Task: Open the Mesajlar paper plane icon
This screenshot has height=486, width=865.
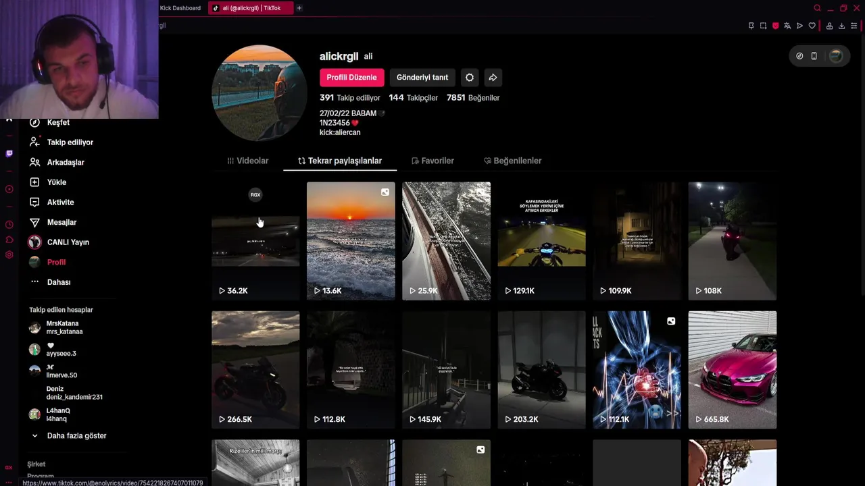Action: click(34, 222)
